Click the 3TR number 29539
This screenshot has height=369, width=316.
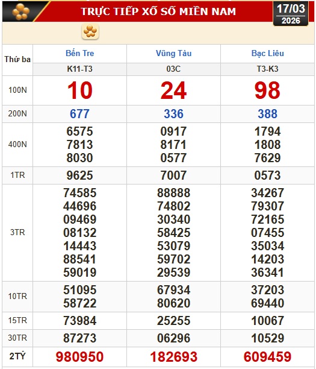click(173, 273)
